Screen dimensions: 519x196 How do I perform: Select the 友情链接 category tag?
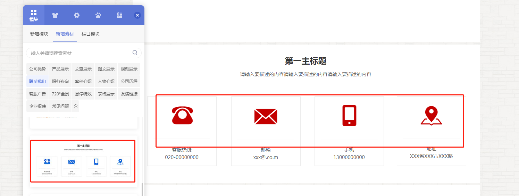(x=129, y=94)
